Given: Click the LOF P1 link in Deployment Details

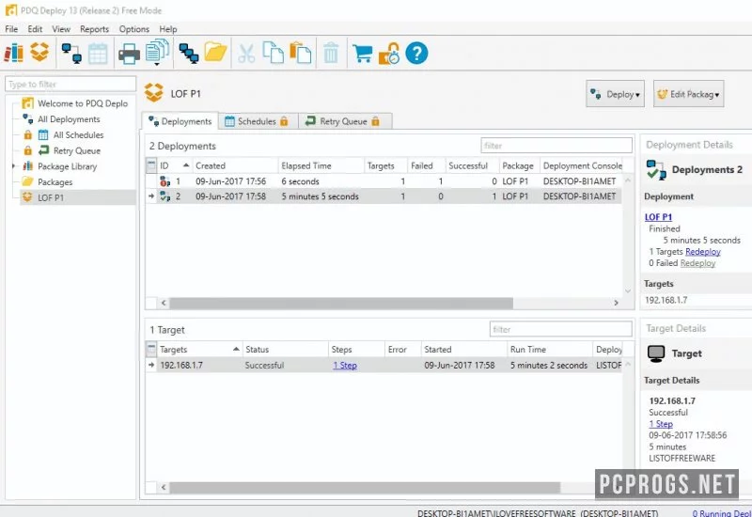Looking at the screenshot, I should 658,217.
